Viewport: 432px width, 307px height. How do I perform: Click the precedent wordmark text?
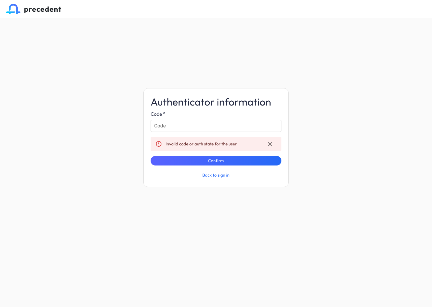[43, 9]
